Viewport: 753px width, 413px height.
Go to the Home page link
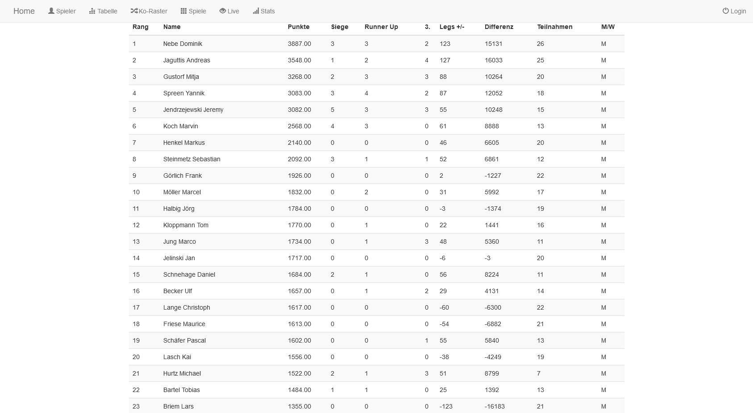24,11
